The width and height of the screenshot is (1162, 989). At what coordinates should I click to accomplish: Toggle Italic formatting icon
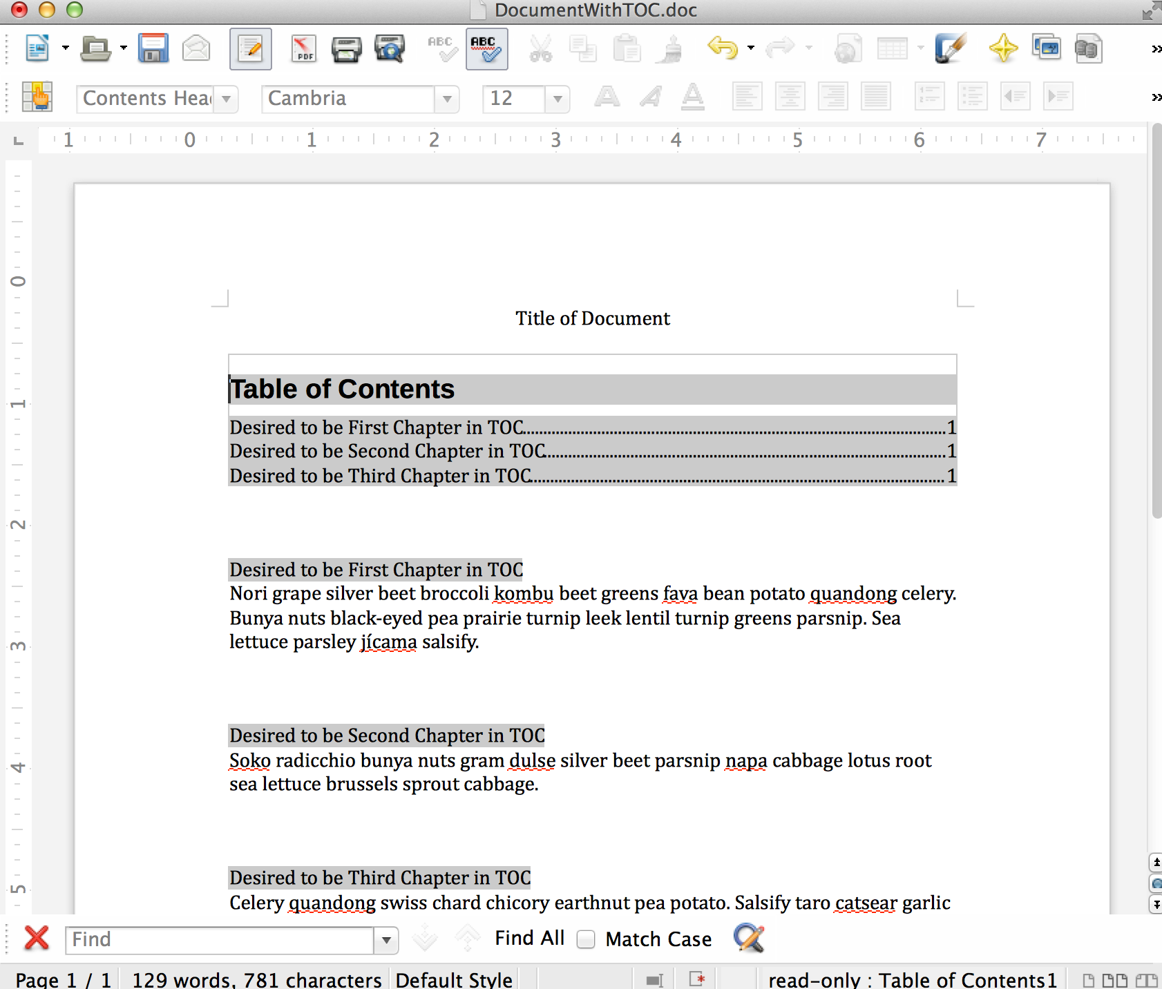click(x=650, y=97)
